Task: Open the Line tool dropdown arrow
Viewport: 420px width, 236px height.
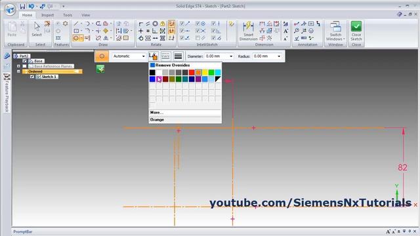Action: [x=81, y=24]
